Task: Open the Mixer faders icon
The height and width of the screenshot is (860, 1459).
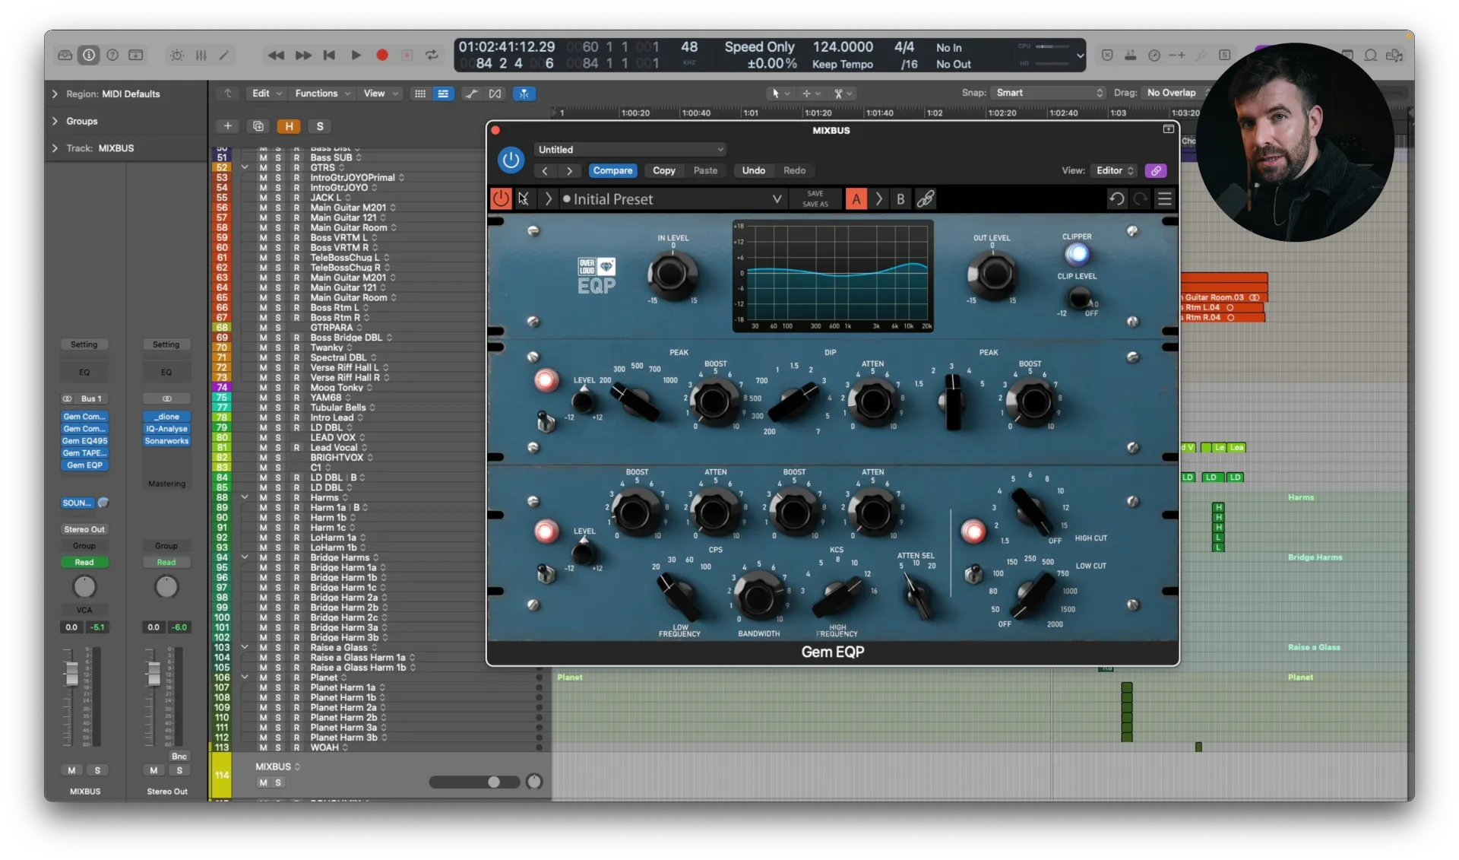Action: pos(201,55)
